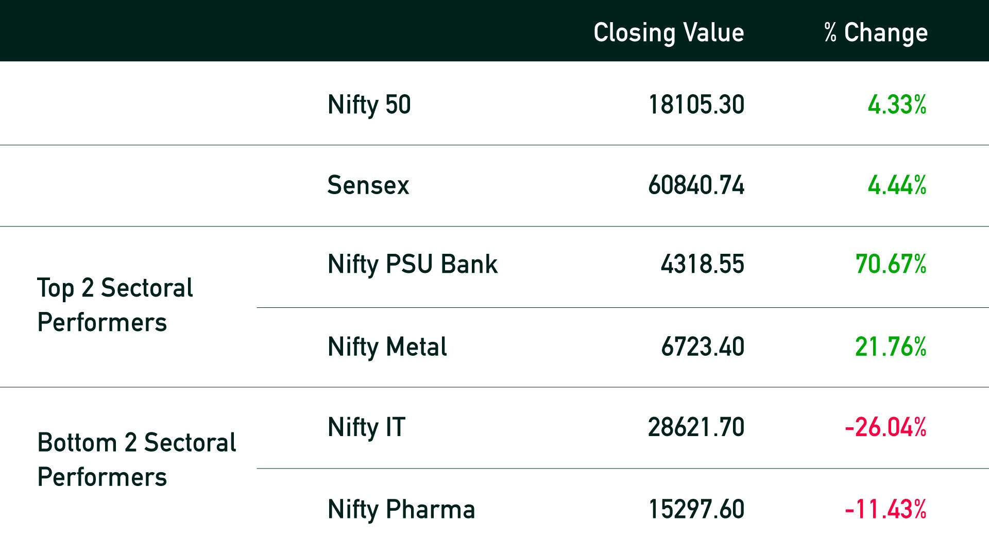Screen dimensions: 989x555
Task: Select the Nifty Pharma row label
Action: [401, 510]
